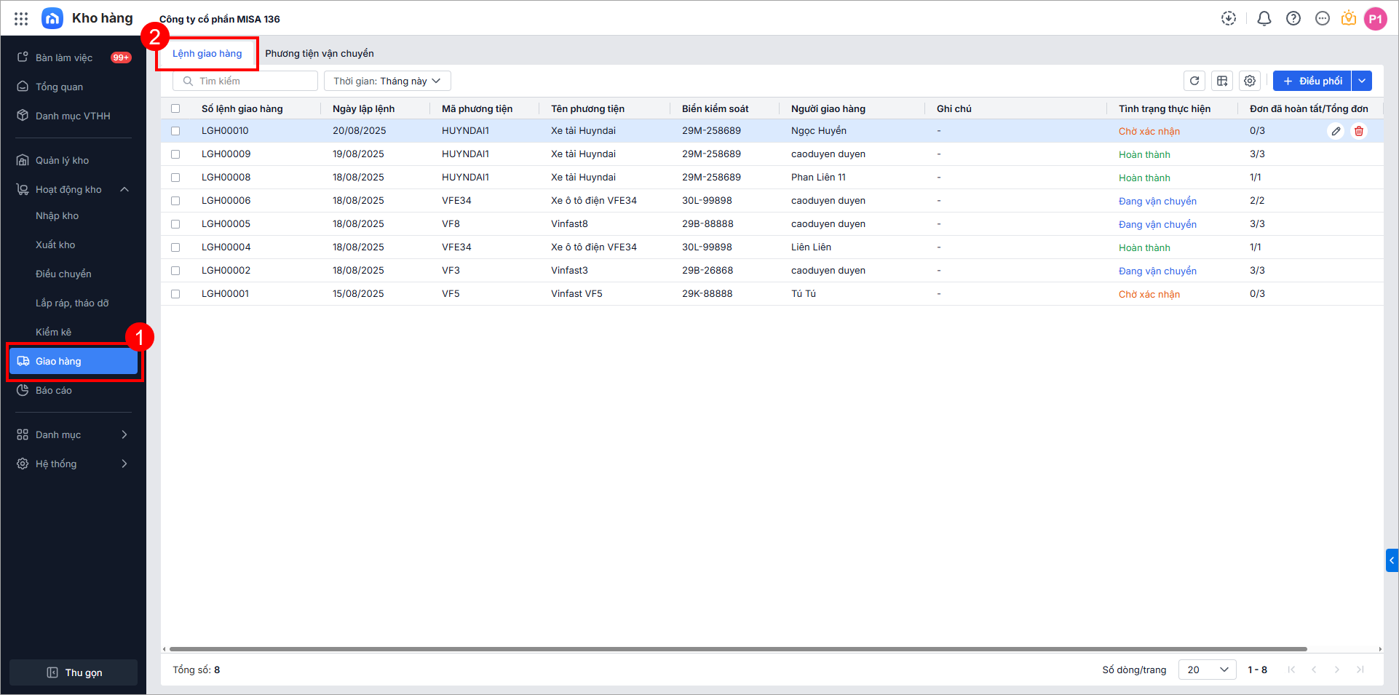1399x695 pixels.
Task: Collapse sidebar with Thu gọn button
Action: click(x=74, y=672)
